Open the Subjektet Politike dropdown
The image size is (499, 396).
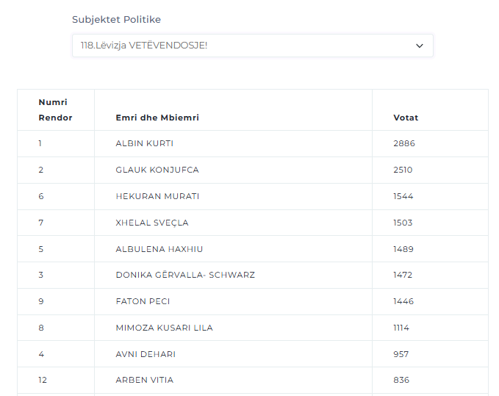252,46
